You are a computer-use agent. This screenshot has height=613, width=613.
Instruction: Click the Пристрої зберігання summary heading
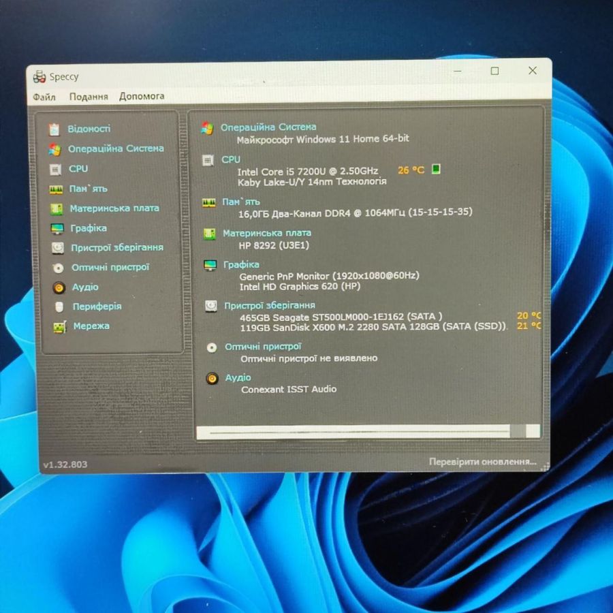[x=269, y=305]
